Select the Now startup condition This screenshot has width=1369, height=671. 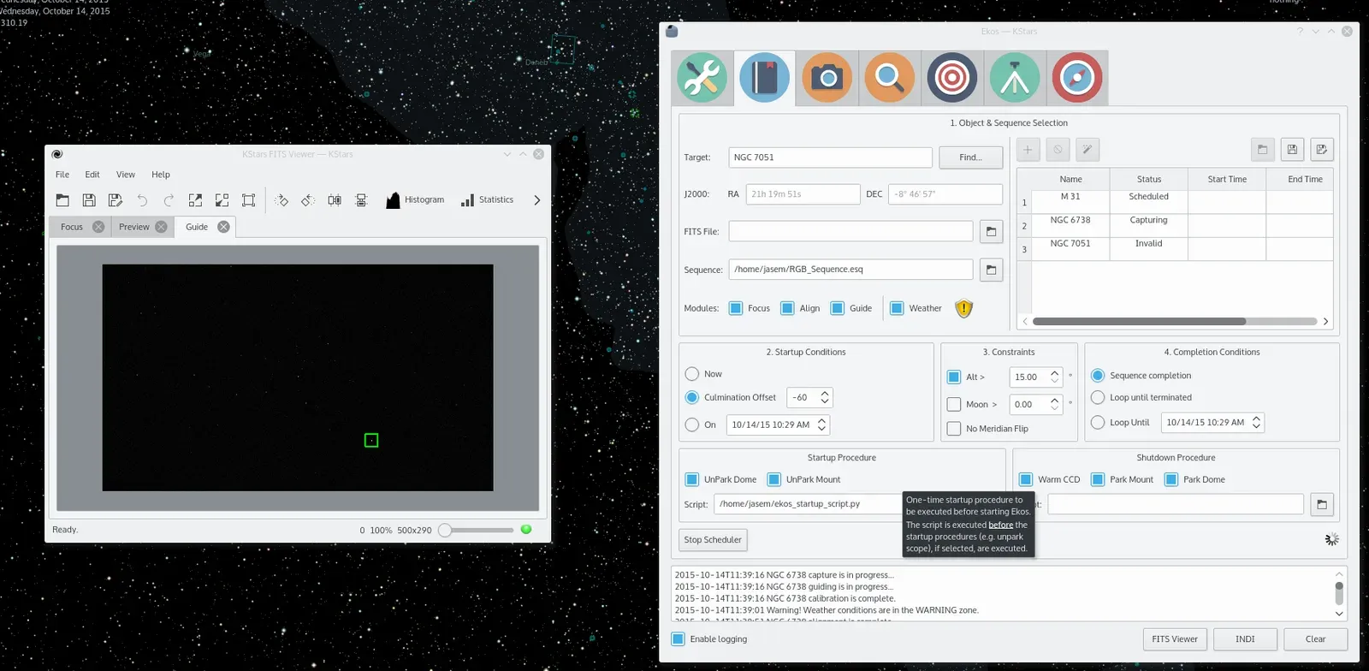pyautogui.click(x=692, y=374)
